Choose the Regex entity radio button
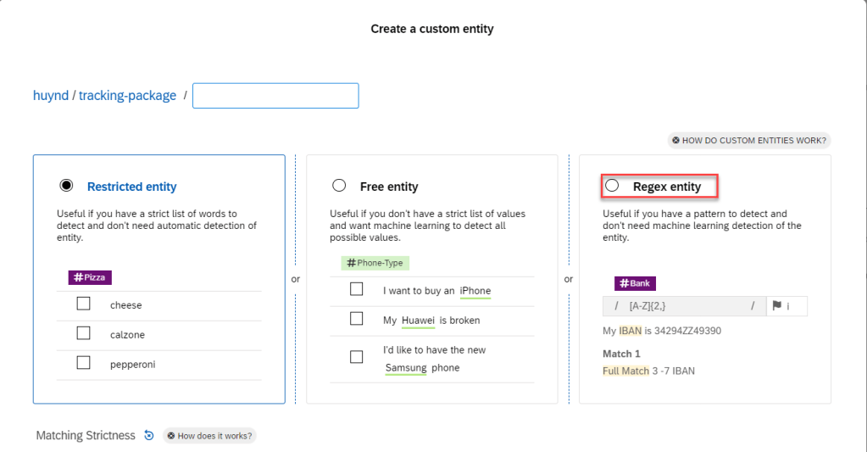The width and height of the screenshot is (867, 452). (x=612, y=186)
